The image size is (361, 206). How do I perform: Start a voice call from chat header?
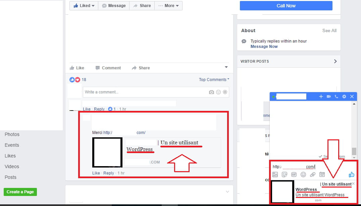[x=337, y=96]
